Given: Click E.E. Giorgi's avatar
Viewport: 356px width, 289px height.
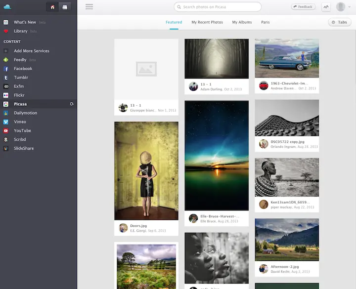Looking at the screenshot, I should point(123,228).
